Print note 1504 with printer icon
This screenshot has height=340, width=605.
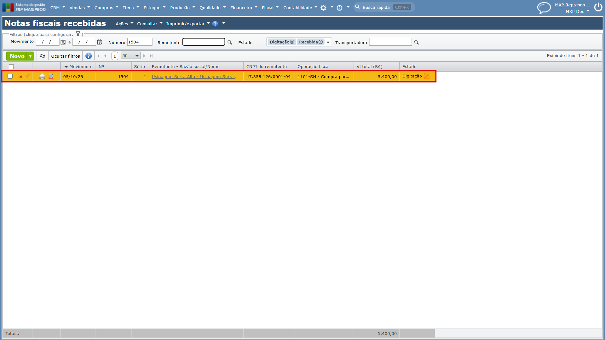click(x=42, y=76)
